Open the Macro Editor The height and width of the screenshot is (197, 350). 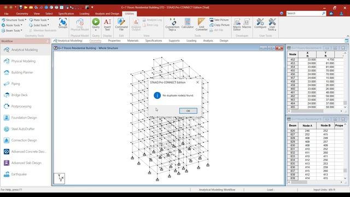(x=237, y=24)
